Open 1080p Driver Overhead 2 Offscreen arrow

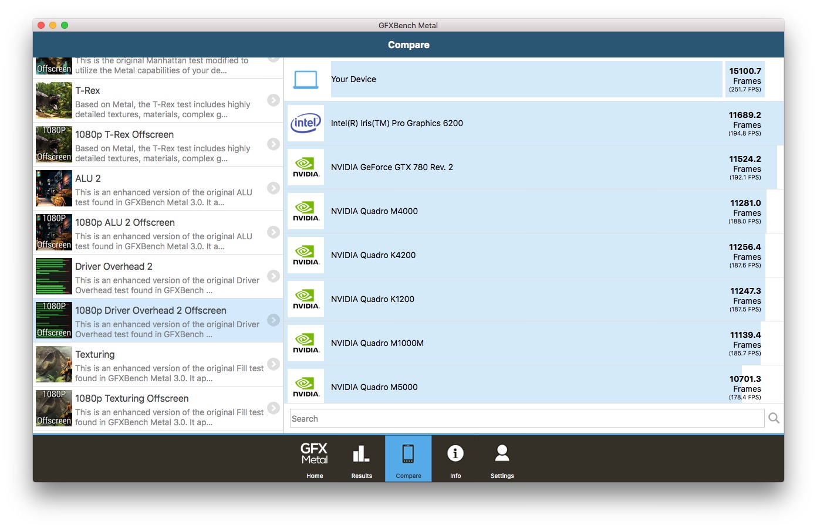pos(274,320)
